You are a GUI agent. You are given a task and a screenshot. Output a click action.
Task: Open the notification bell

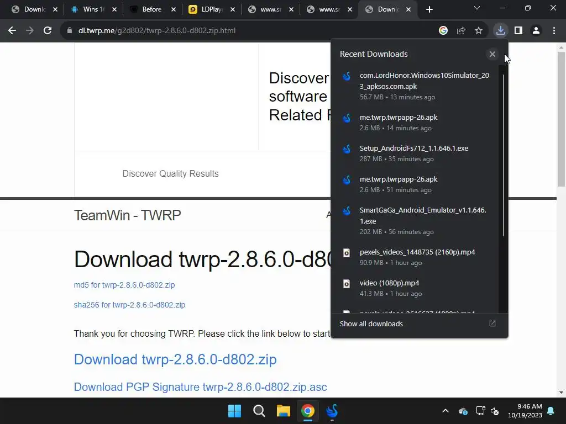pos(551,411)
